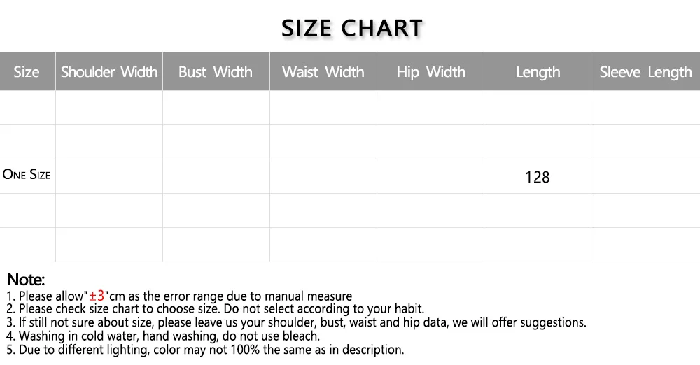
Task: Click empty Hip Width cell in One Size row
Action: point(430,176)
